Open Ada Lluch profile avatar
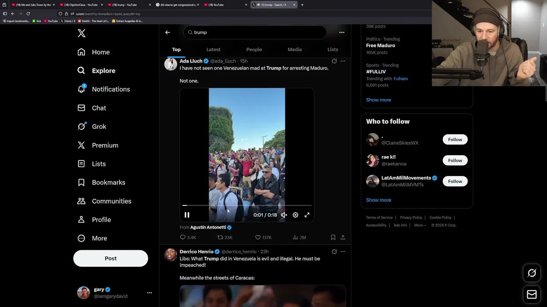The image size is (547, 307). point(171,64)
